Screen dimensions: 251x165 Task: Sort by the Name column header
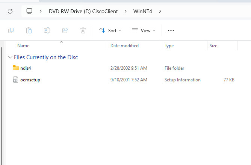click(x=23, y=46)
